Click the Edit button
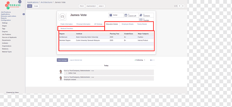The width and height of the screenshot is (232, 107). click(x=30, y=6)
